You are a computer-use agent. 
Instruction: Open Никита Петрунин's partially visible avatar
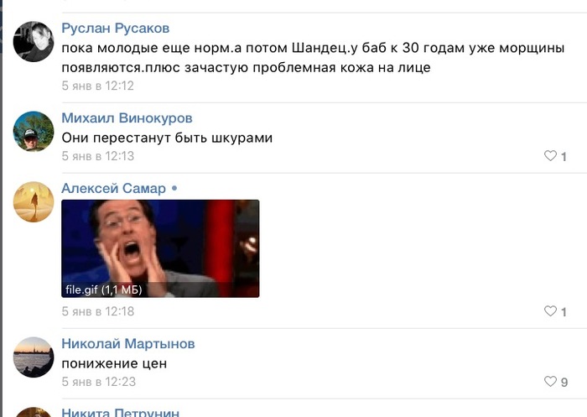34,412
